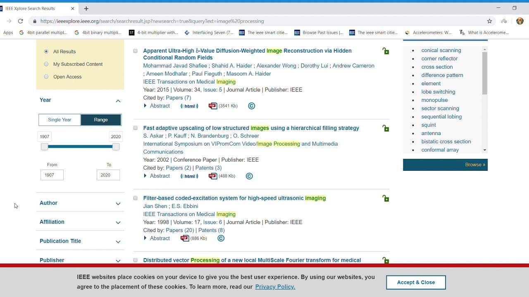Image resolution: width=529 pixels, height=297 pixels.
Task: Click open-access lock icon of Filter-based coded-excitation paper
Action: (386, 198)
